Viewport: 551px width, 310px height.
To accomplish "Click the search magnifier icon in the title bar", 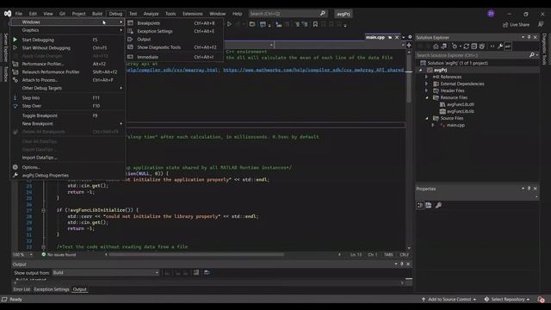I will [x=323, y=14].
